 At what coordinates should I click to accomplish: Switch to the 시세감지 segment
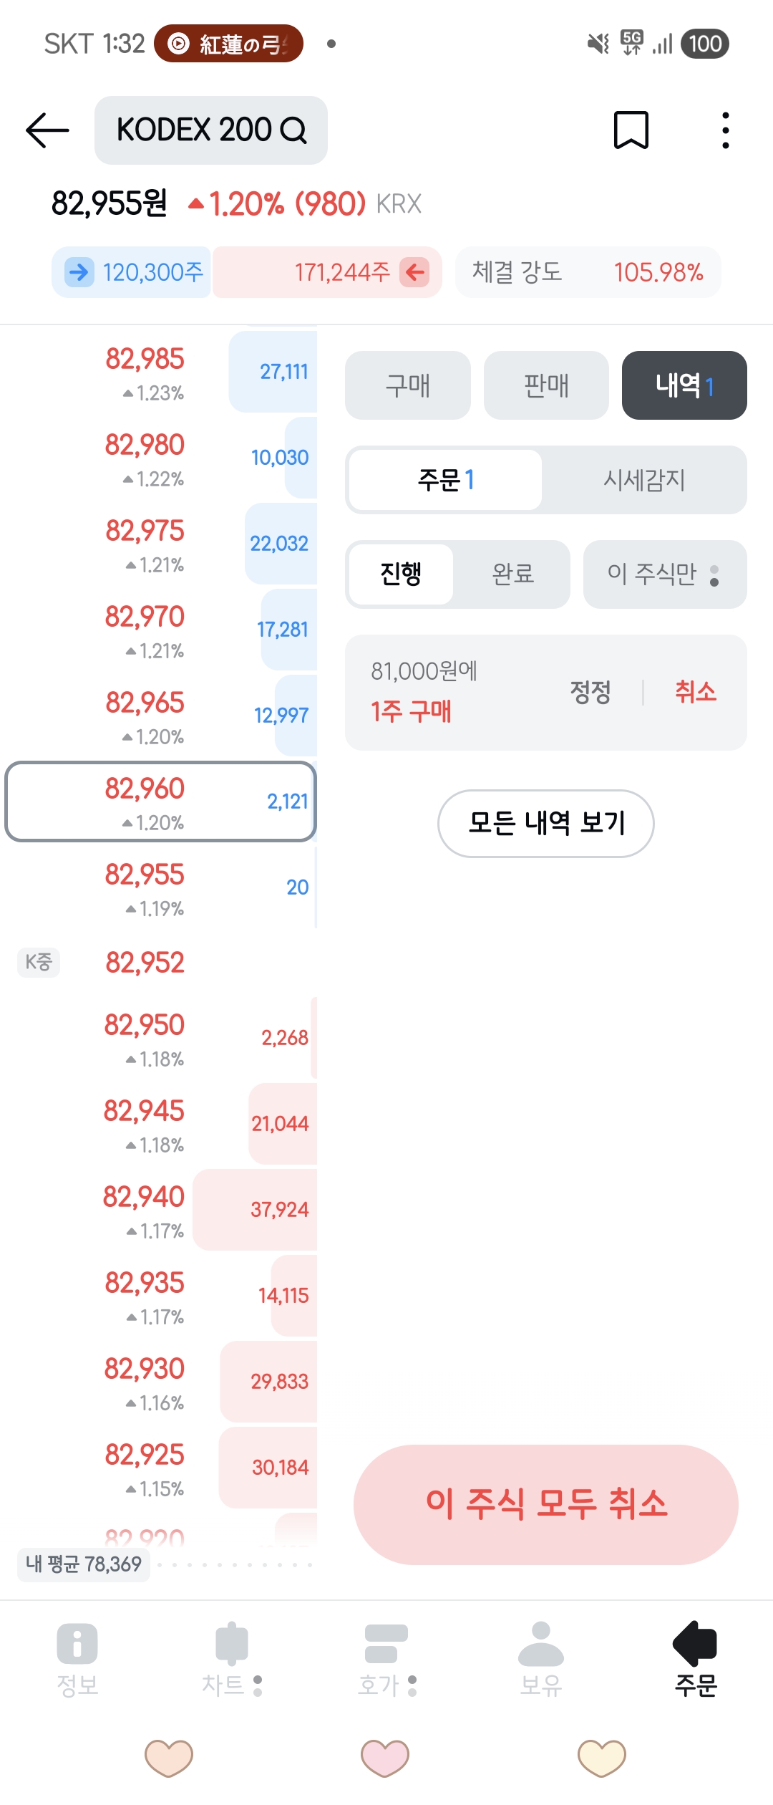pos(643,480)
